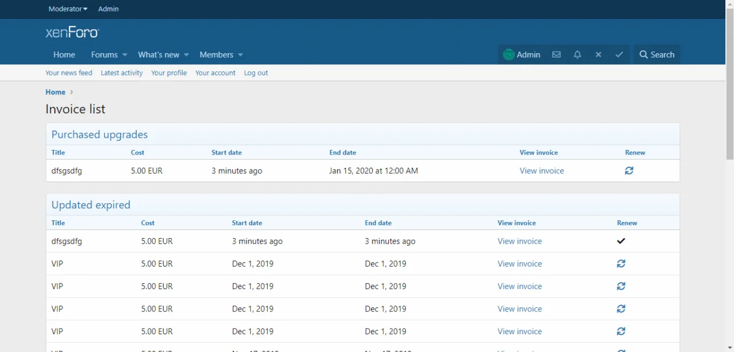Viewport: 734px width, 352px height.
Task: Click checkmark in expired dfsgsdfg row
Action: [x=621, y=241]
